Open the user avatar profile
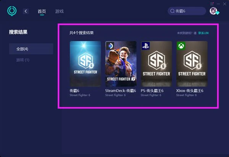This screenshot has height=157, width=229. click(x=213, y=11)
